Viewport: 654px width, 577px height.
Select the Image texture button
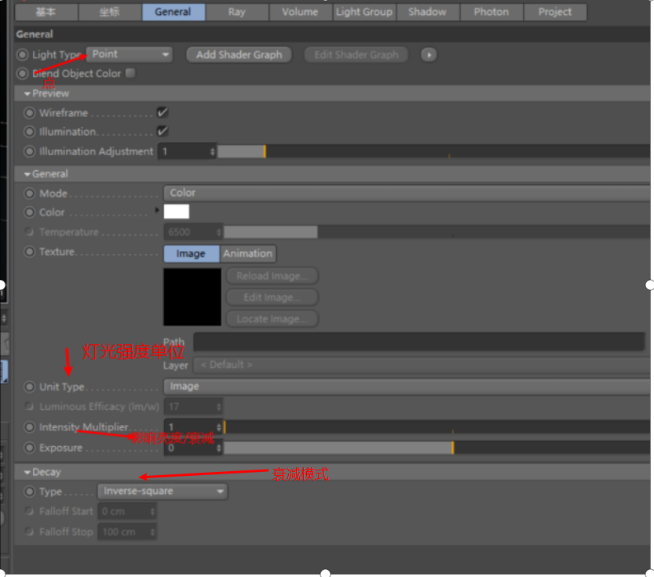pos(192,254)
